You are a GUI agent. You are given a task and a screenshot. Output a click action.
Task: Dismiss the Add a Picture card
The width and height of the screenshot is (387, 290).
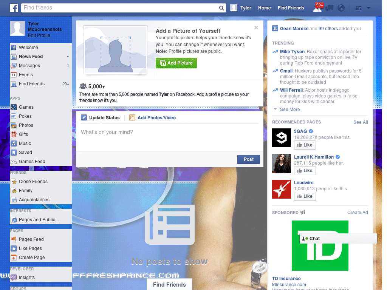pos(256,28)
